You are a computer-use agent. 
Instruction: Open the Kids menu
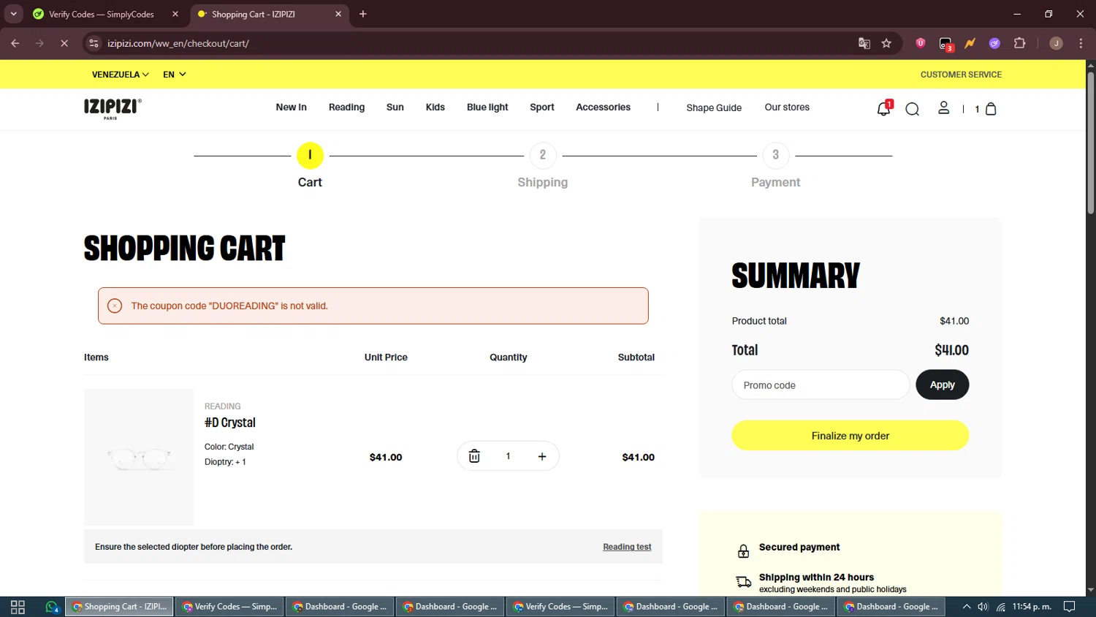click(435, 107)
